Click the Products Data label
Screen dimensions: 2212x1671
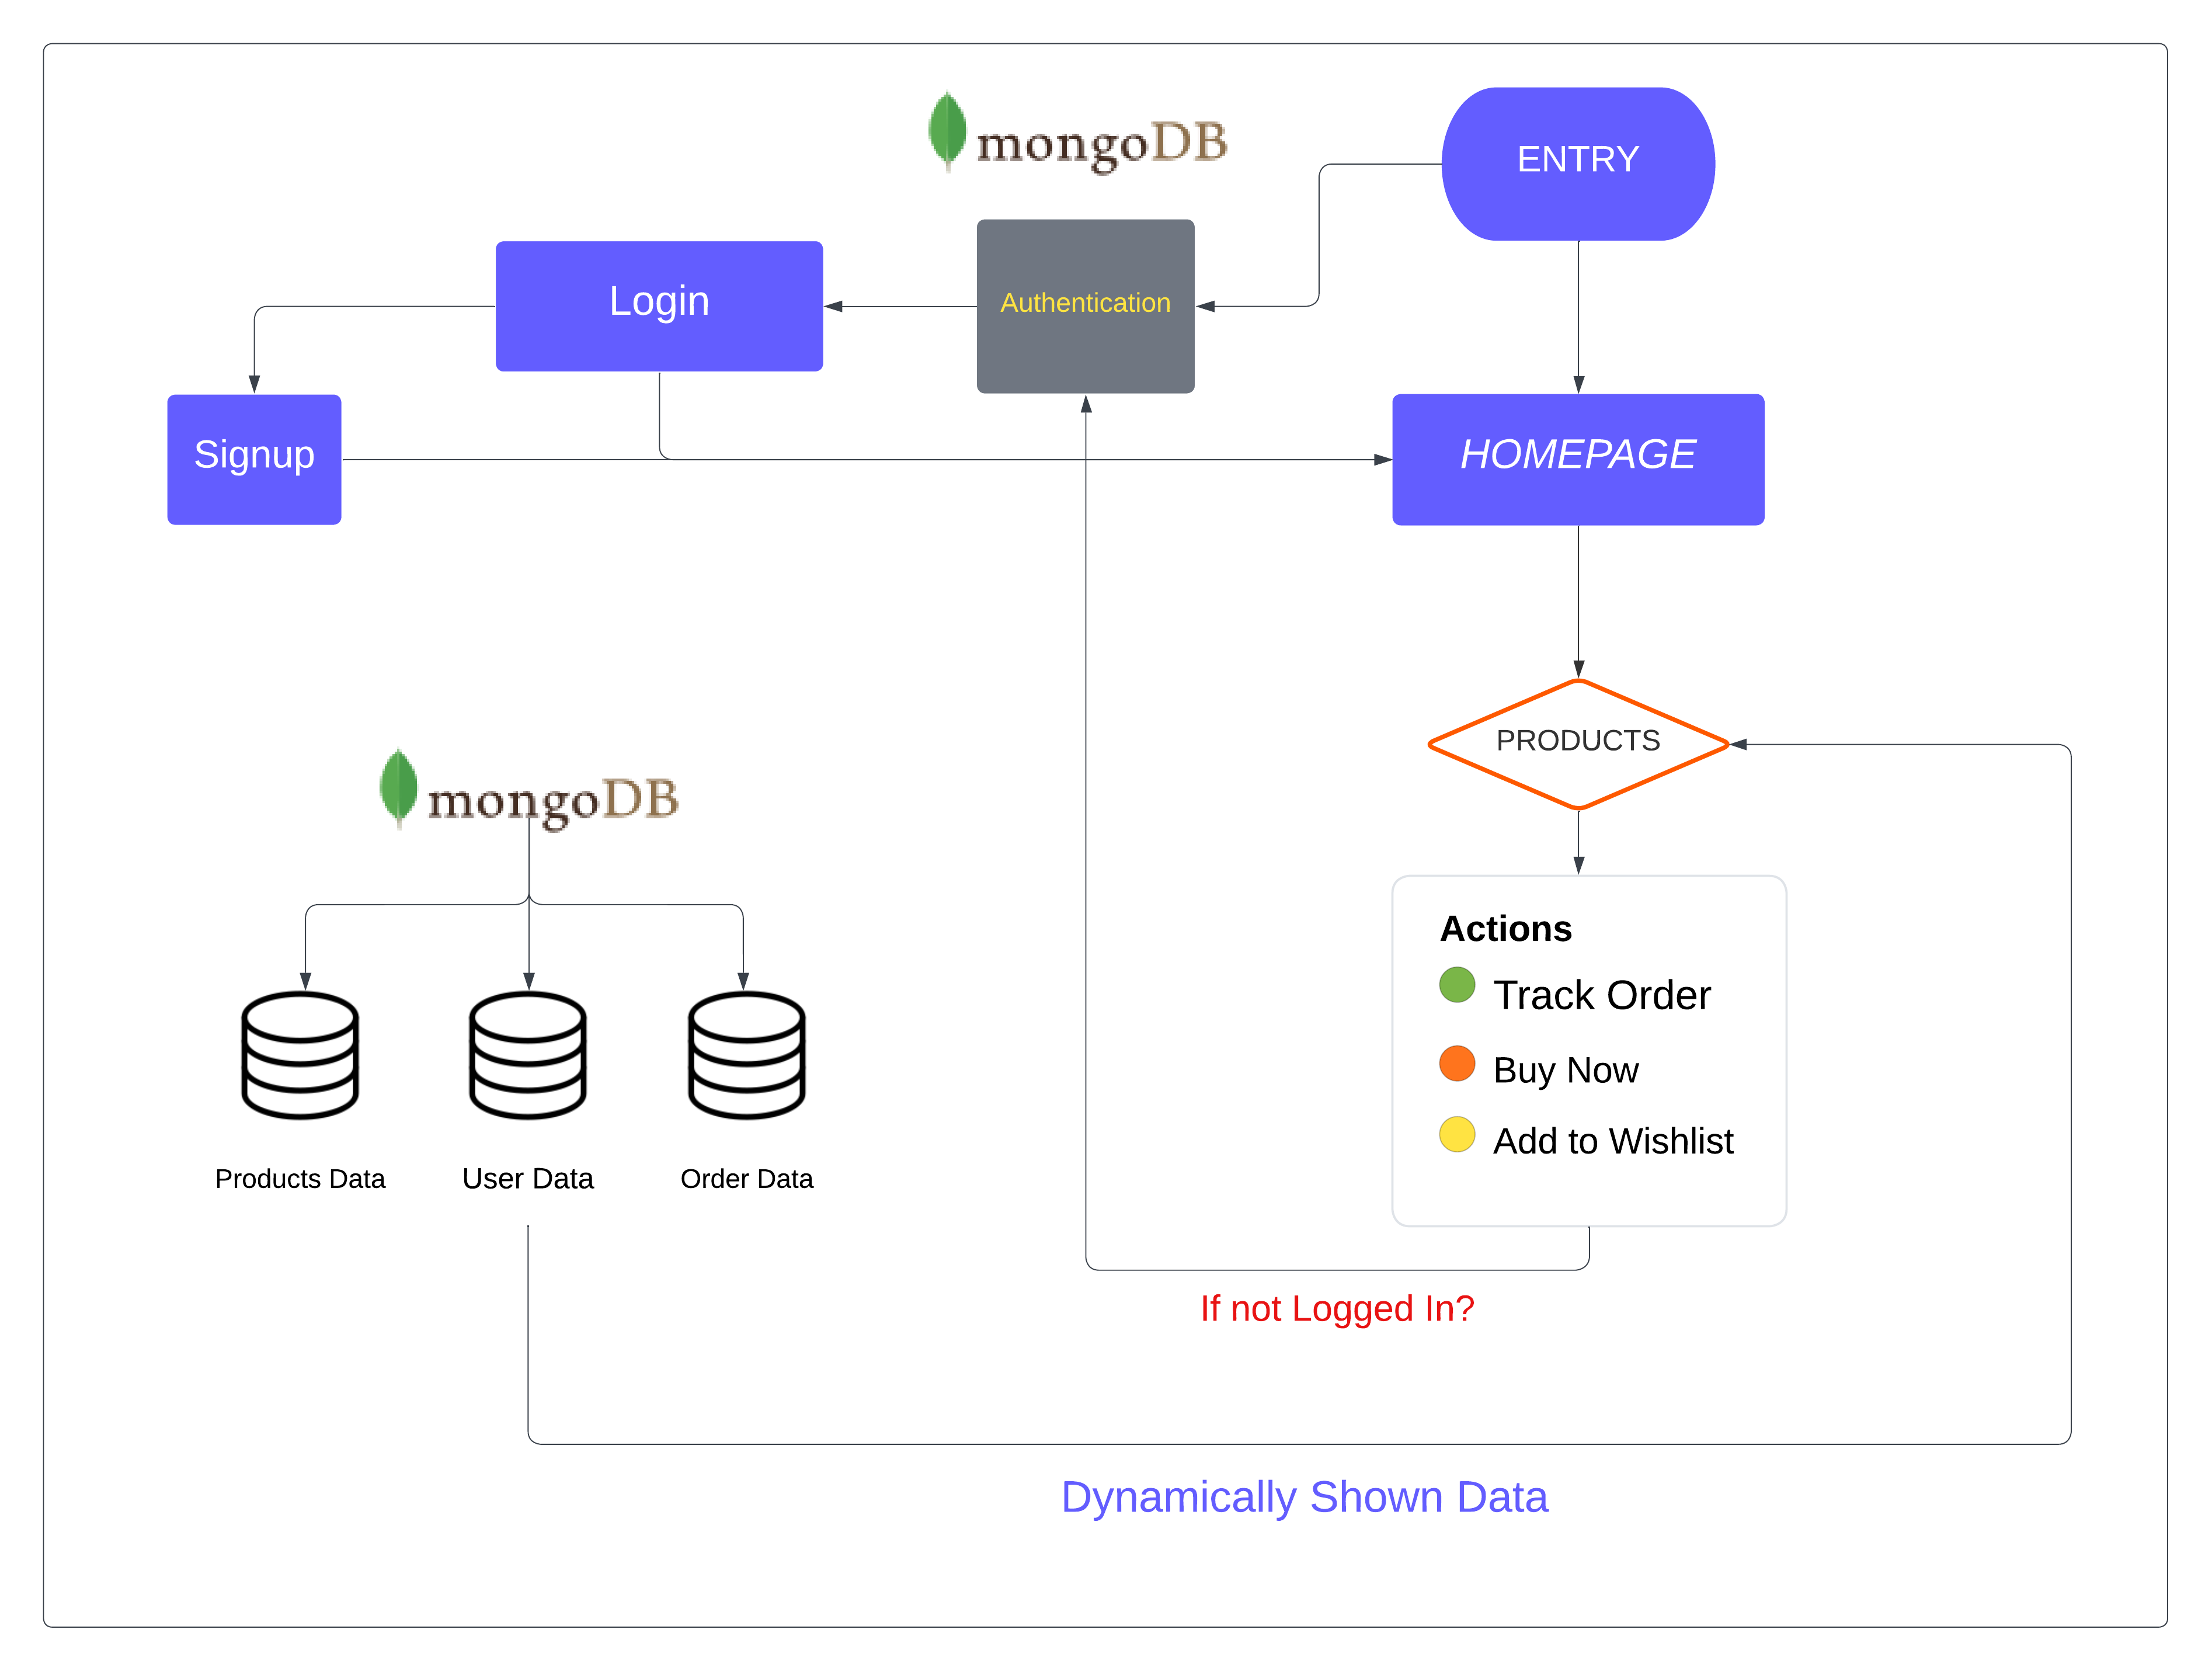coord(300,1179)
